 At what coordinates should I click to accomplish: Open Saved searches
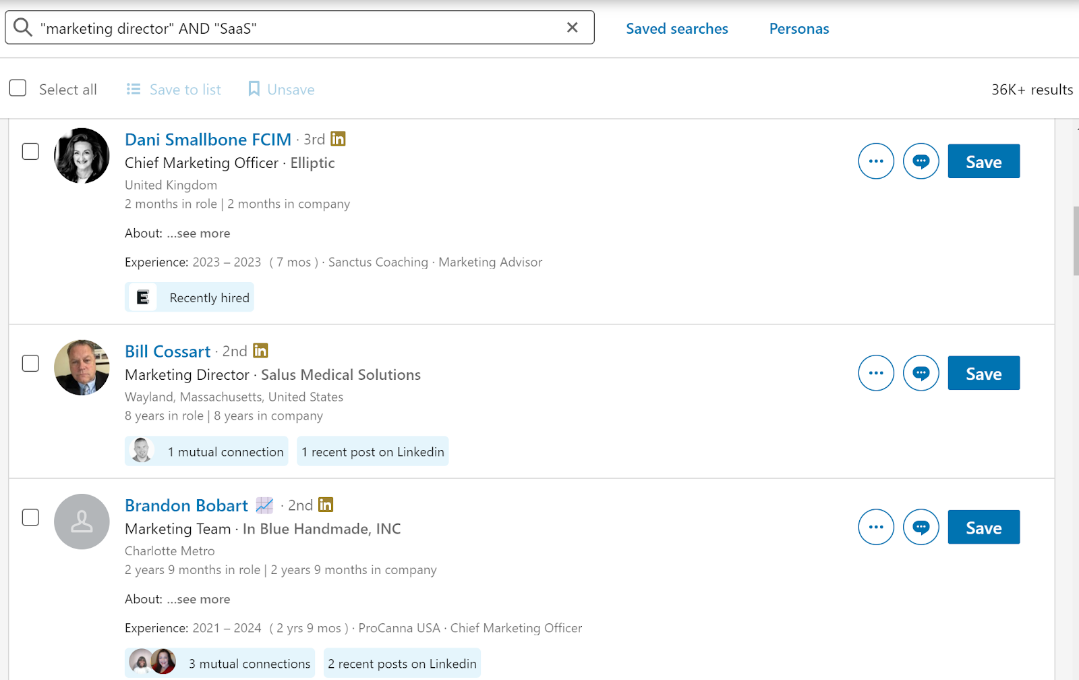pos(677,28)
